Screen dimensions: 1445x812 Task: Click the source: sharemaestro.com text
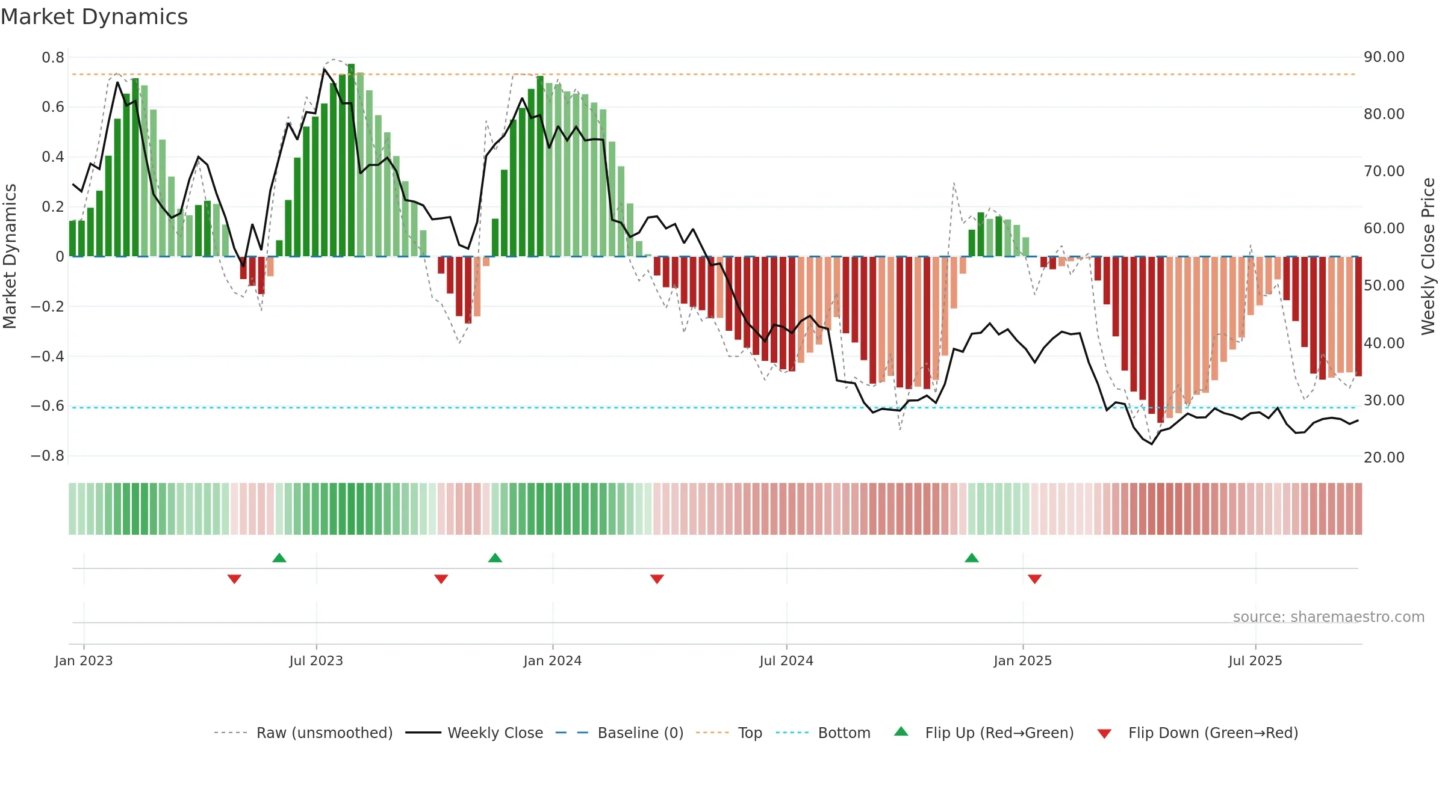[x=1329, y=617]
